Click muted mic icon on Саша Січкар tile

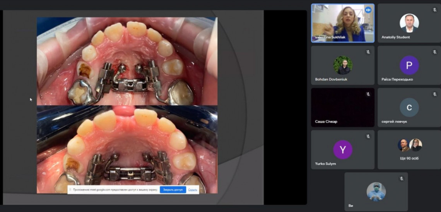368,94
